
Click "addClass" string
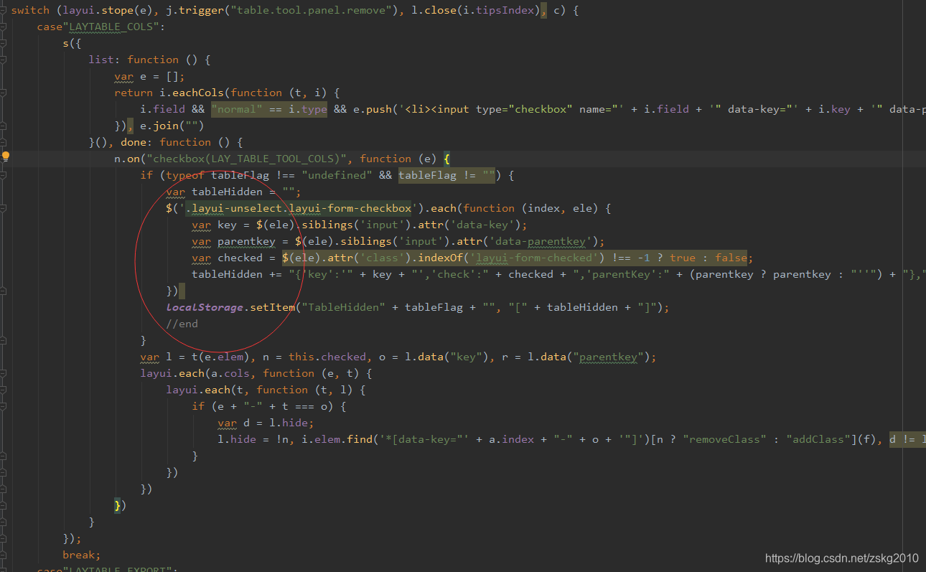click(818, 439)
